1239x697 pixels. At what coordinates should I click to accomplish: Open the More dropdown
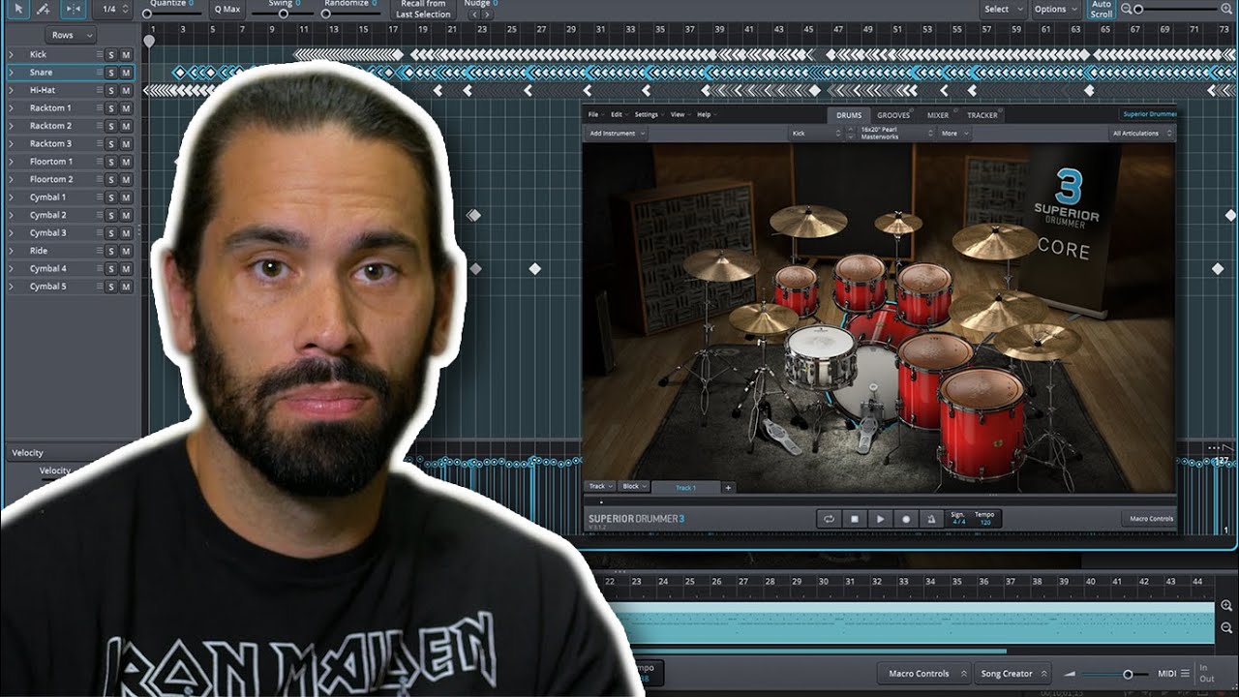tap(954, 134)
